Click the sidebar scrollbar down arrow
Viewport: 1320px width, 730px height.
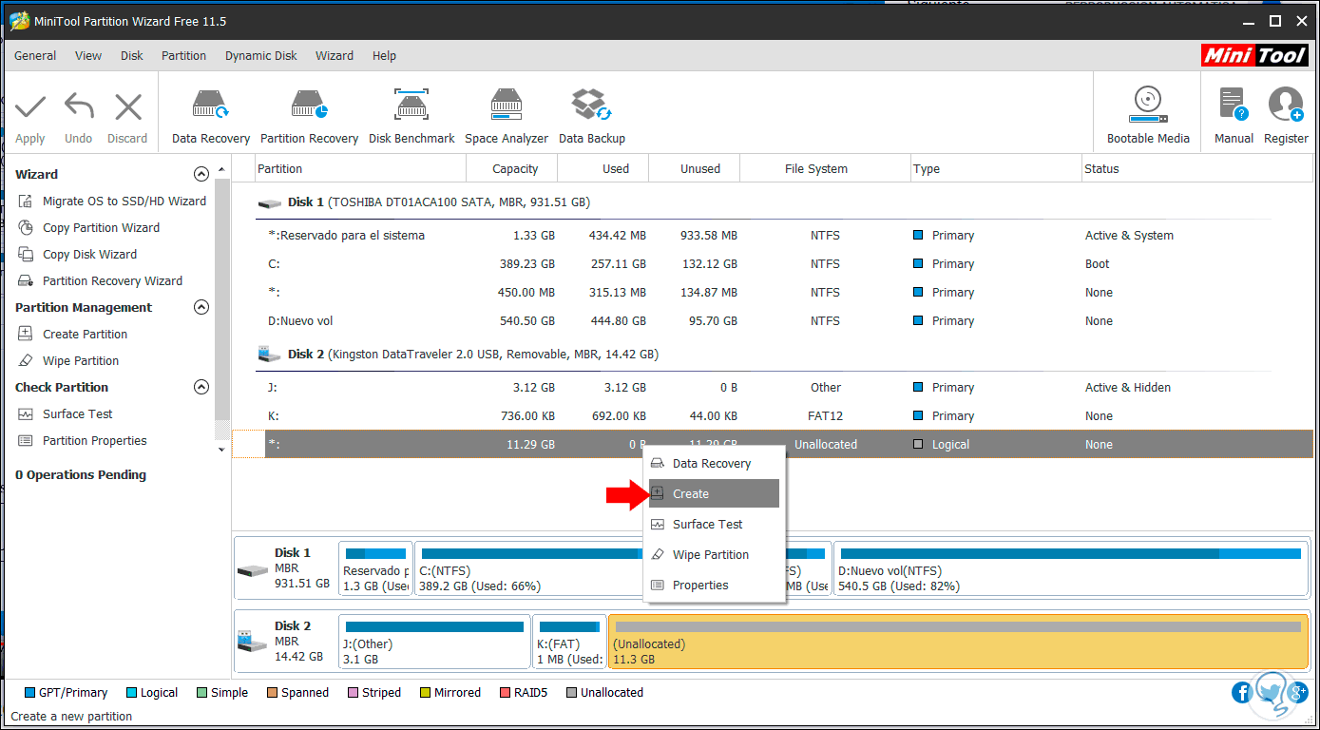pos(222,449)
